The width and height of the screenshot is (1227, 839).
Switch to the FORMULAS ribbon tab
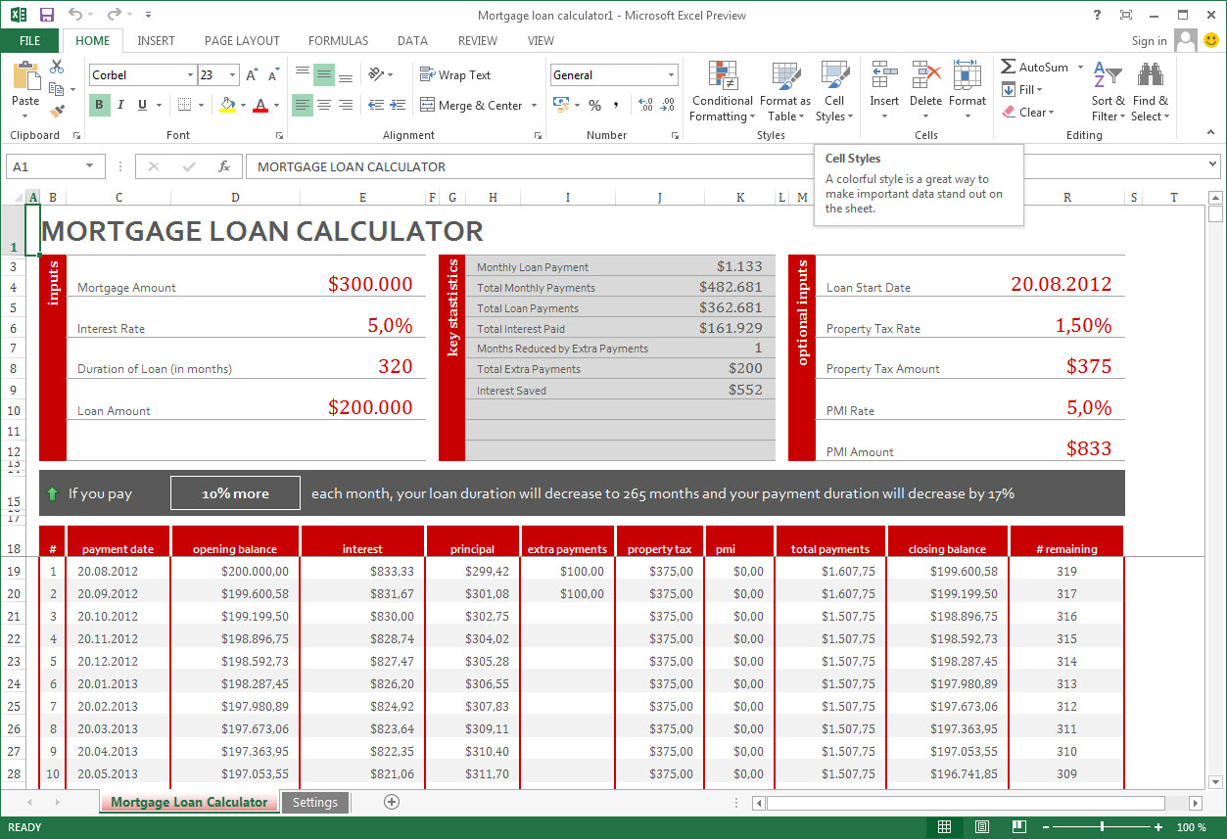click(x=338, y=41)
